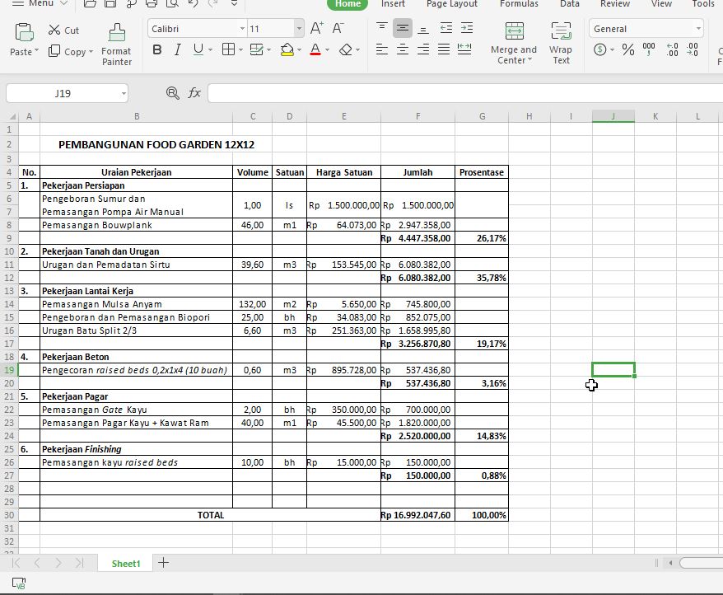Expand the Name Box dropdown arrow
The image size is (723, 595).
point(124,94)
